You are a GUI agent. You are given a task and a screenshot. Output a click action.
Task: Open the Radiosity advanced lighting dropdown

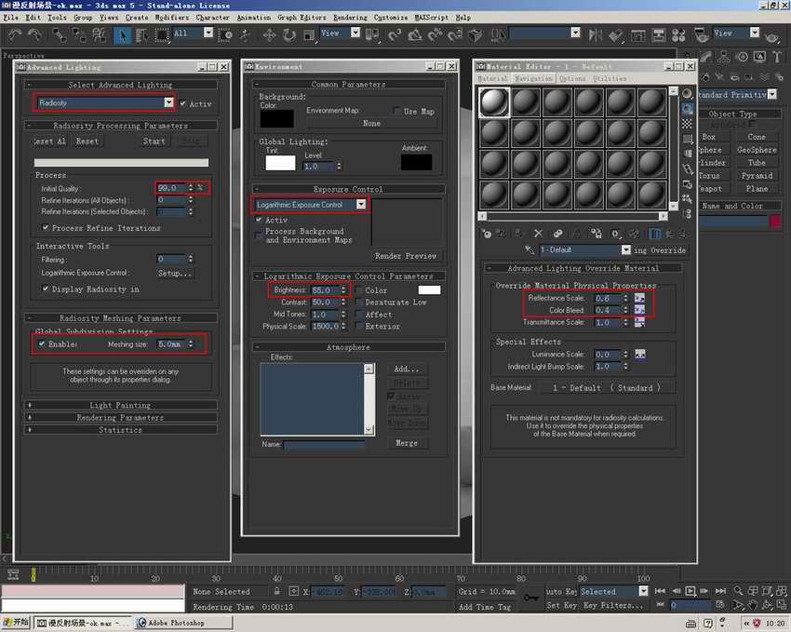(168, 102)
